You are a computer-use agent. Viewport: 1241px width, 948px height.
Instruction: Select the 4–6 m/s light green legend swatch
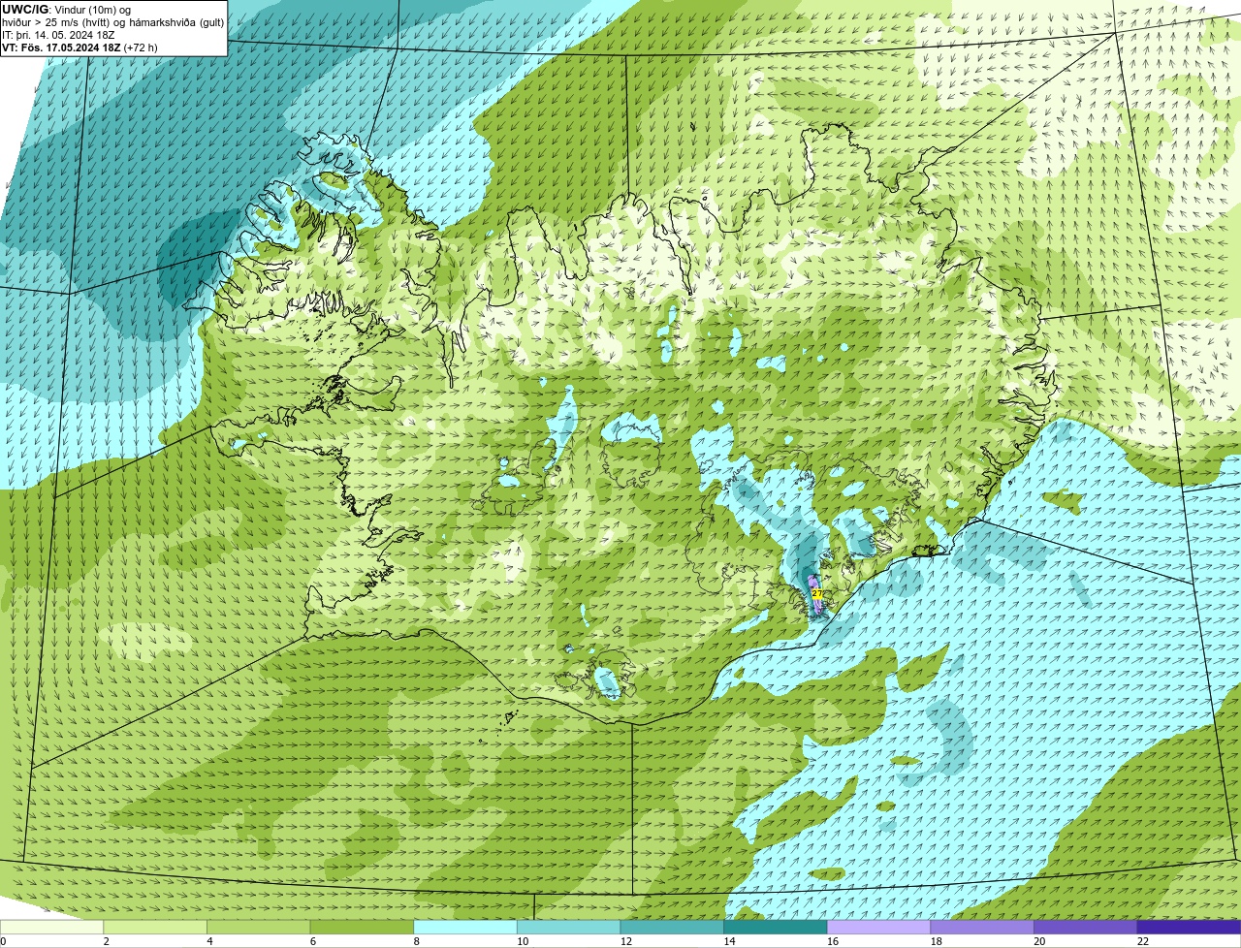[259, 927]
